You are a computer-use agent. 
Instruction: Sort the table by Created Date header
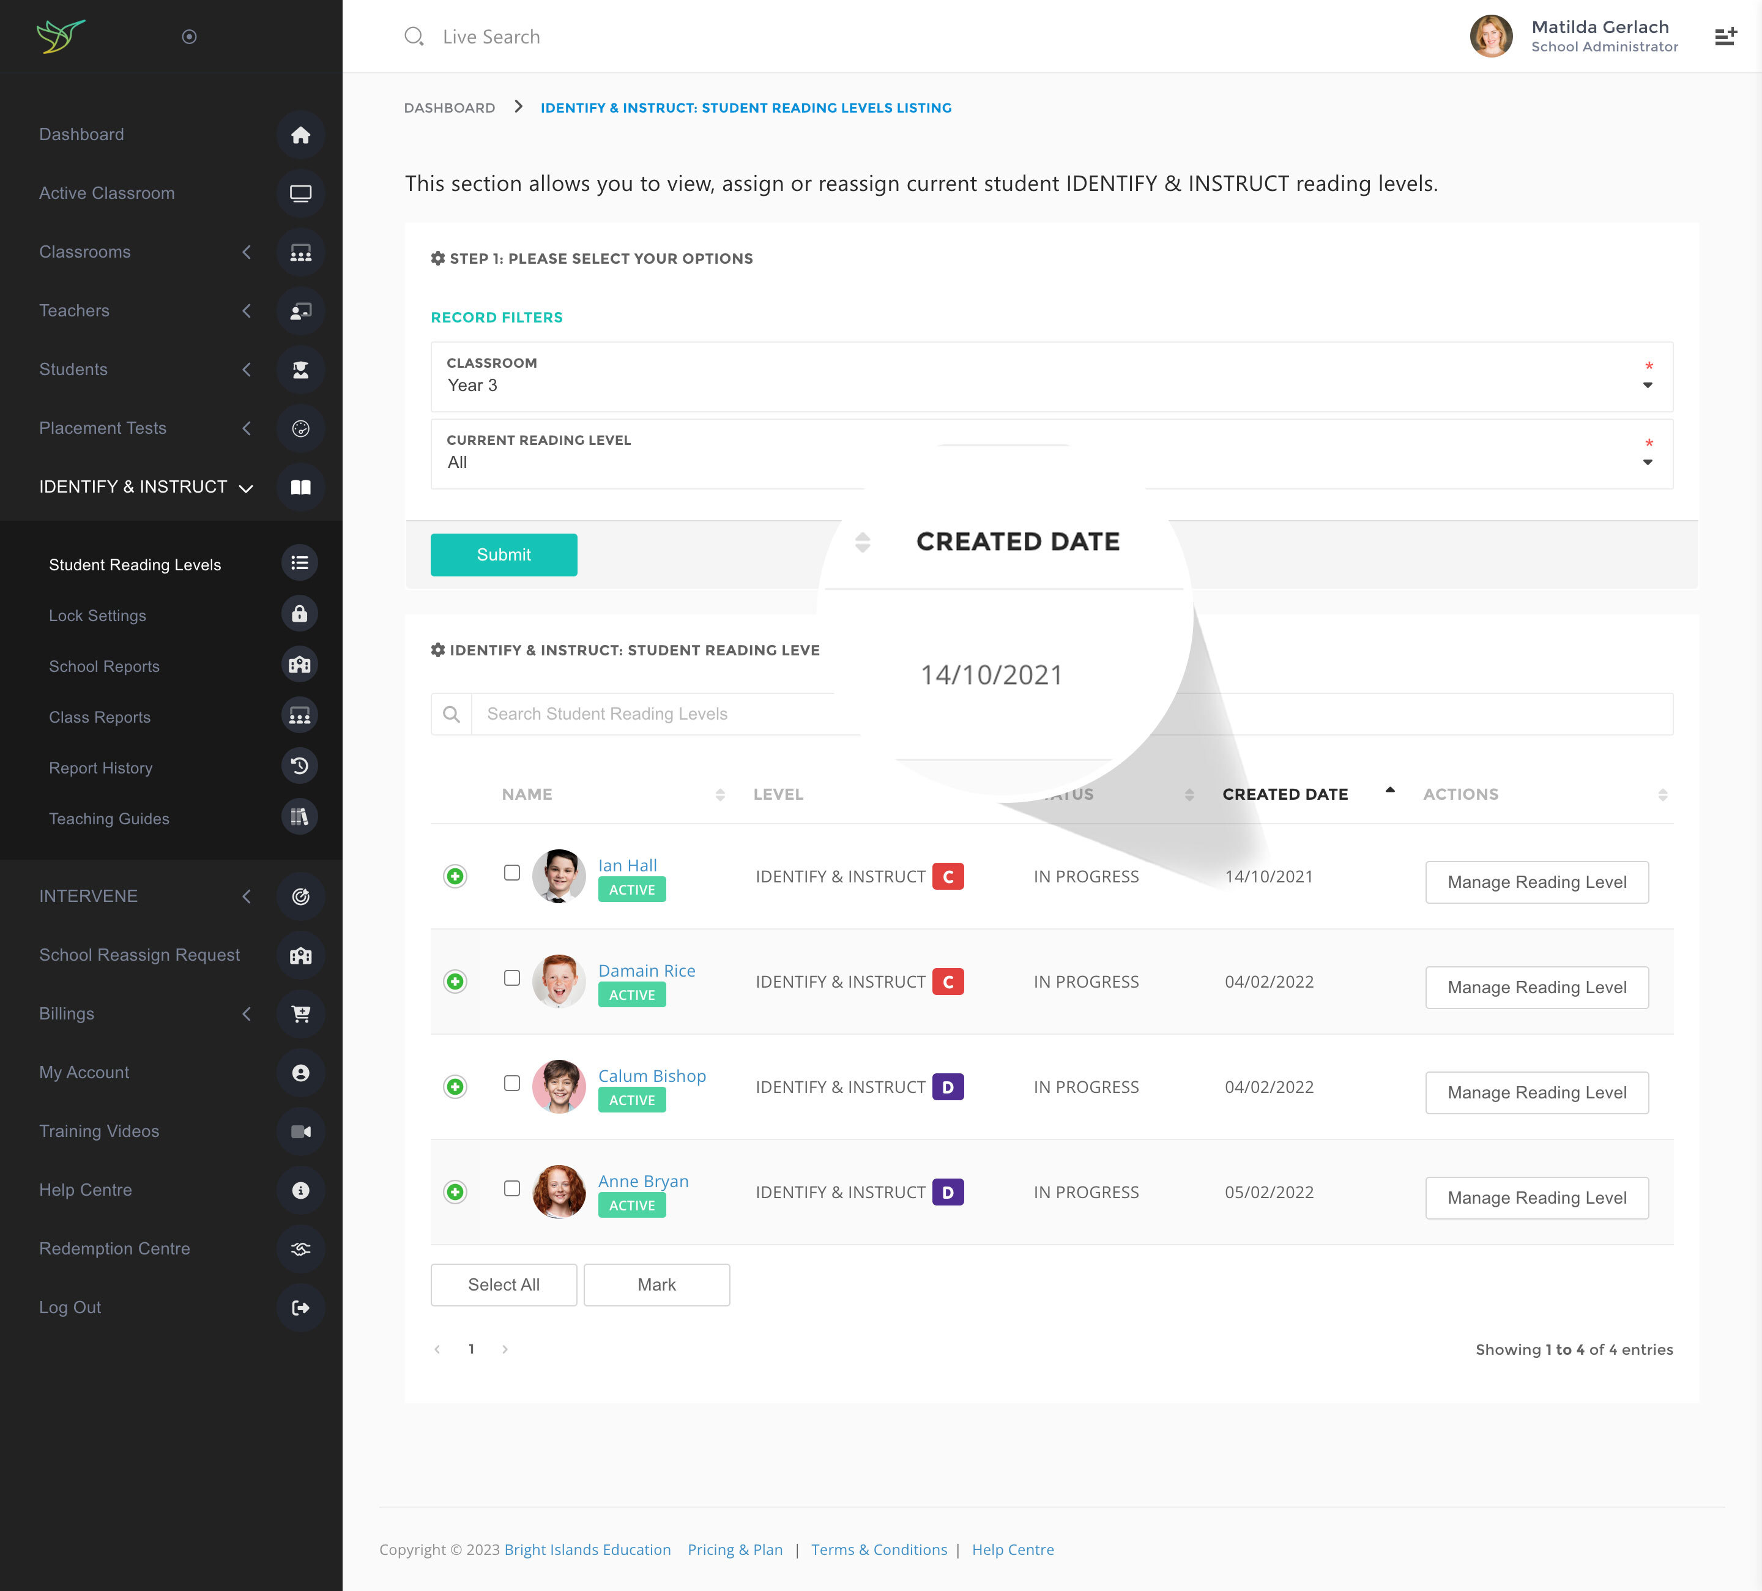tap(1285, 794)
